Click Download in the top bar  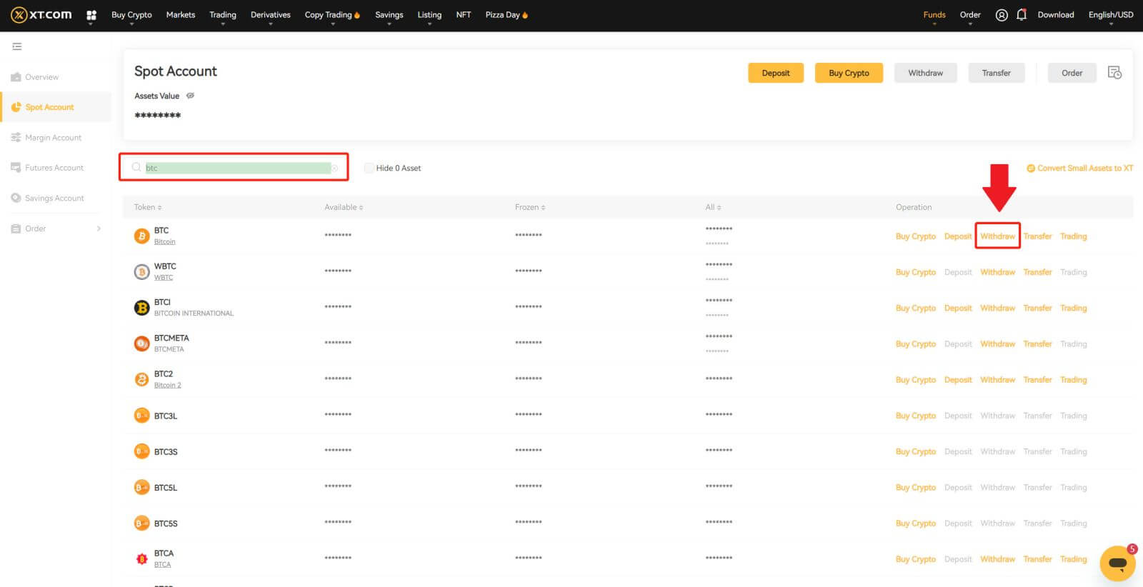(x=1056, y=15)
